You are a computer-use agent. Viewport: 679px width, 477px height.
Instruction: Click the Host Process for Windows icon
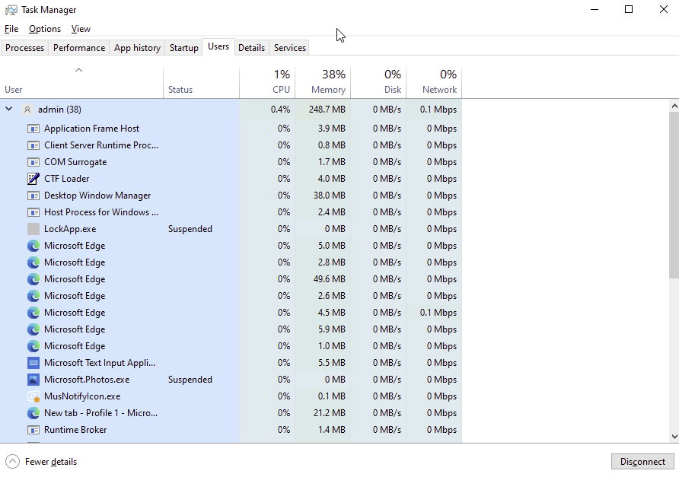[33, 212]
